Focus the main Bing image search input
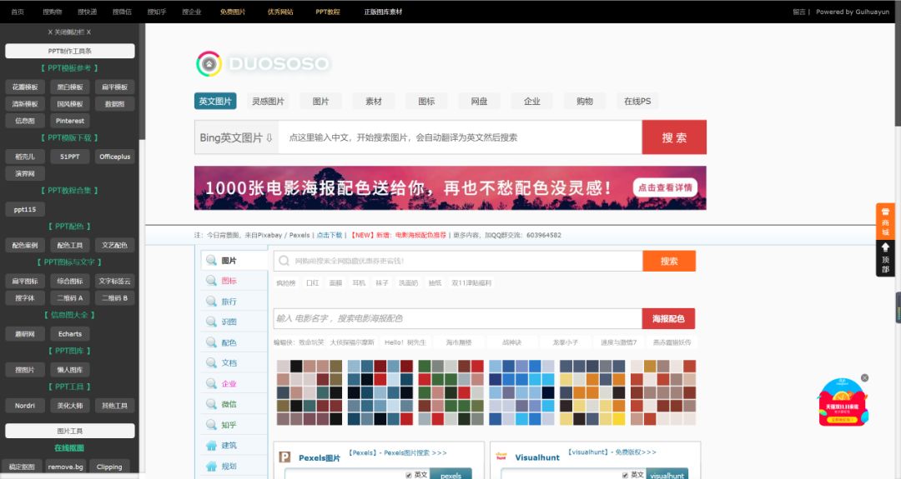This screenshot has width=901, height=479. pyautogui.click(x=460, y=137)
